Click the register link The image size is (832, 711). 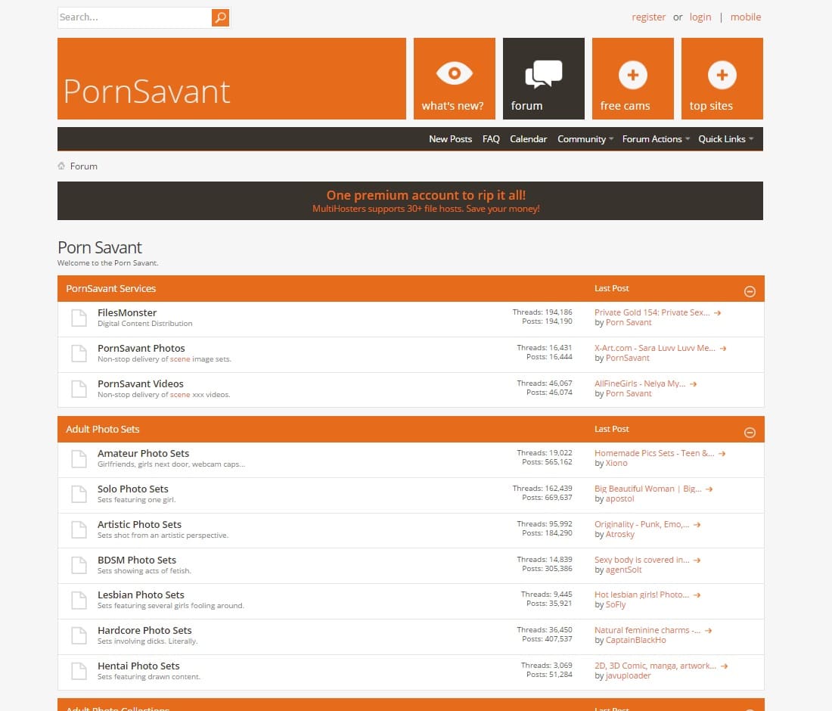pyautogui.click(x=648, y=17)
